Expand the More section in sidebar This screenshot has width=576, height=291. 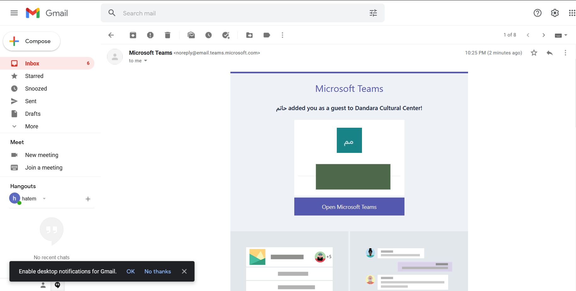point(31,126)
